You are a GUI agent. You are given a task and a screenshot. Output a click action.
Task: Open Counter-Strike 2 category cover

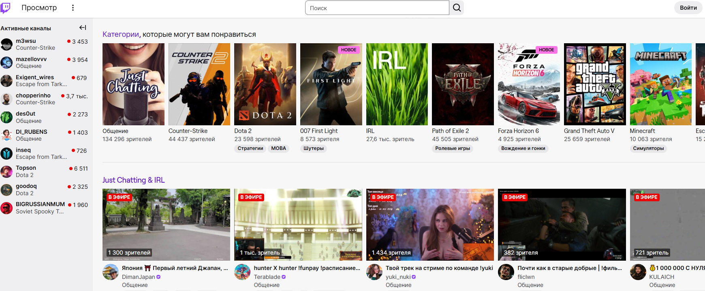199,84
